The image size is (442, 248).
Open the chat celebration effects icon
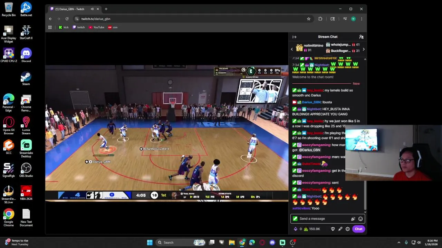(x=353, y=219)
